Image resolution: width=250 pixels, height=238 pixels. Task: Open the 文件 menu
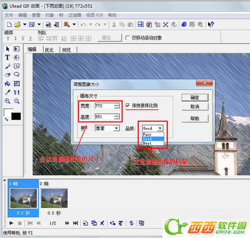pyautogui.click(x=9, y=15)
